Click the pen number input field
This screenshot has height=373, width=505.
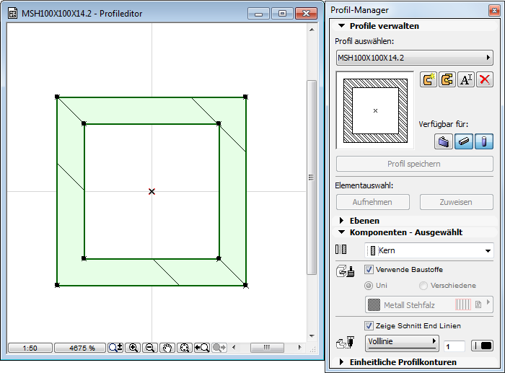tap(454, 346)
